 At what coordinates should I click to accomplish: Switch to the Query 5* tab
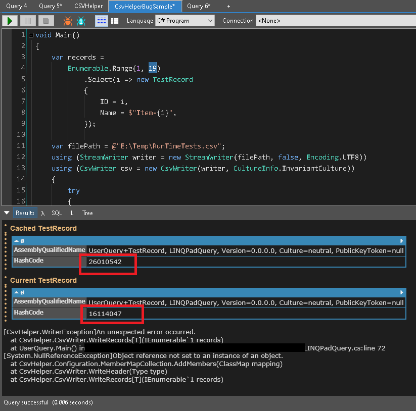(x=50, y=6)
